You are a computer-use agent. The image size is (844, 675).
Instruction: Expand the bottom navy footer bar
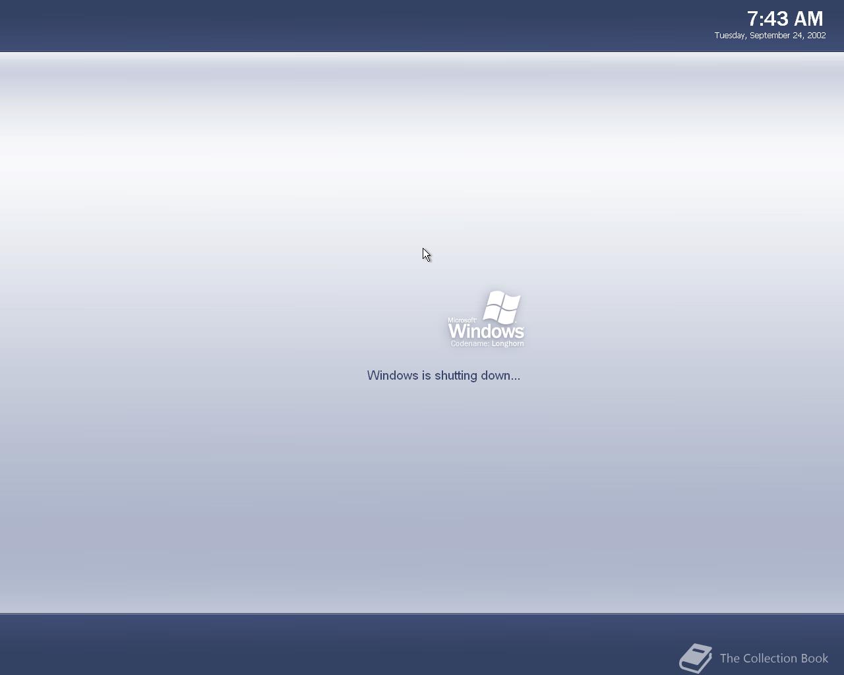click(422, 646)
